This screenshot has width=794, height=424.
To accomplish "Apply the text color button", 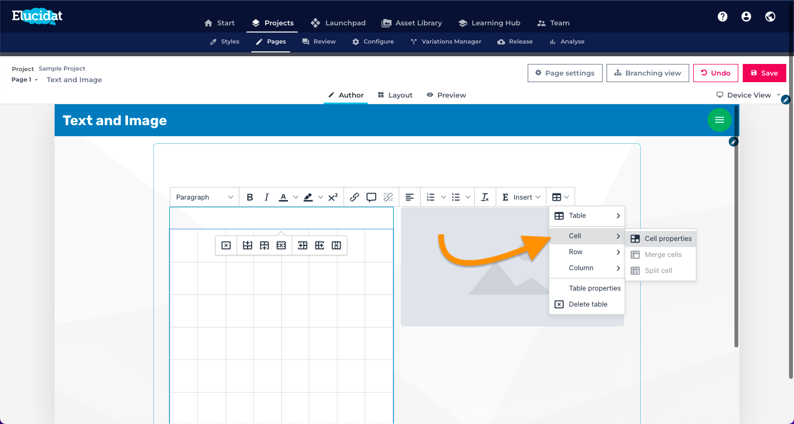I will [283, 197].
